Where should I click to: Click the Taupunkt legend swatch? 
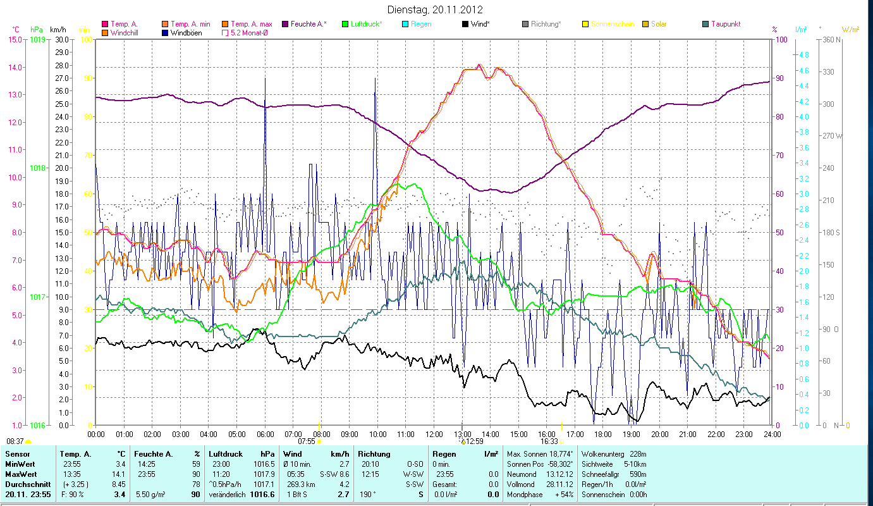pos(705,24)
